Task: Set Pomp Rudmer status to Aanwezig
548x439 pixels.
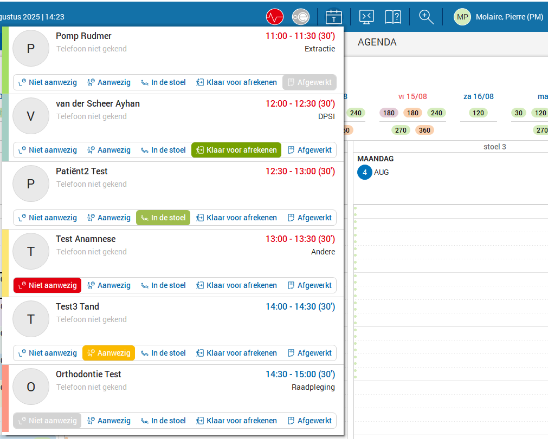Action: coord(109,82)
